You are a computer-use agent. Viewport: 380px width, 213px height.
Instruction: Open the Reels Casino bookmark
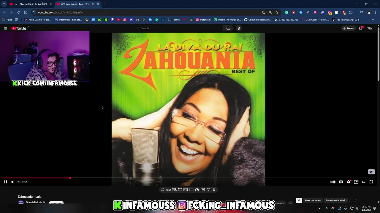click(37, 20)
